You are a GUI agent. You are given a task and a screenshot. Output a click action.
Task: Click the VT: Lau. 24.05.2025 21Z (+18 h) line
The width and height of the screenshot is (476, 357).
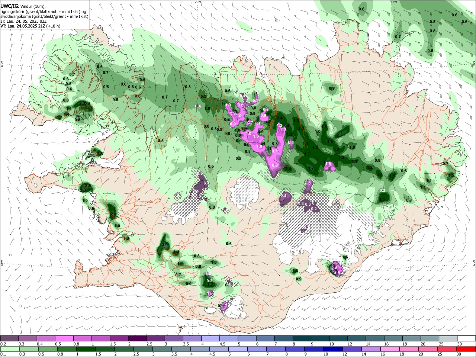(30, 26)
